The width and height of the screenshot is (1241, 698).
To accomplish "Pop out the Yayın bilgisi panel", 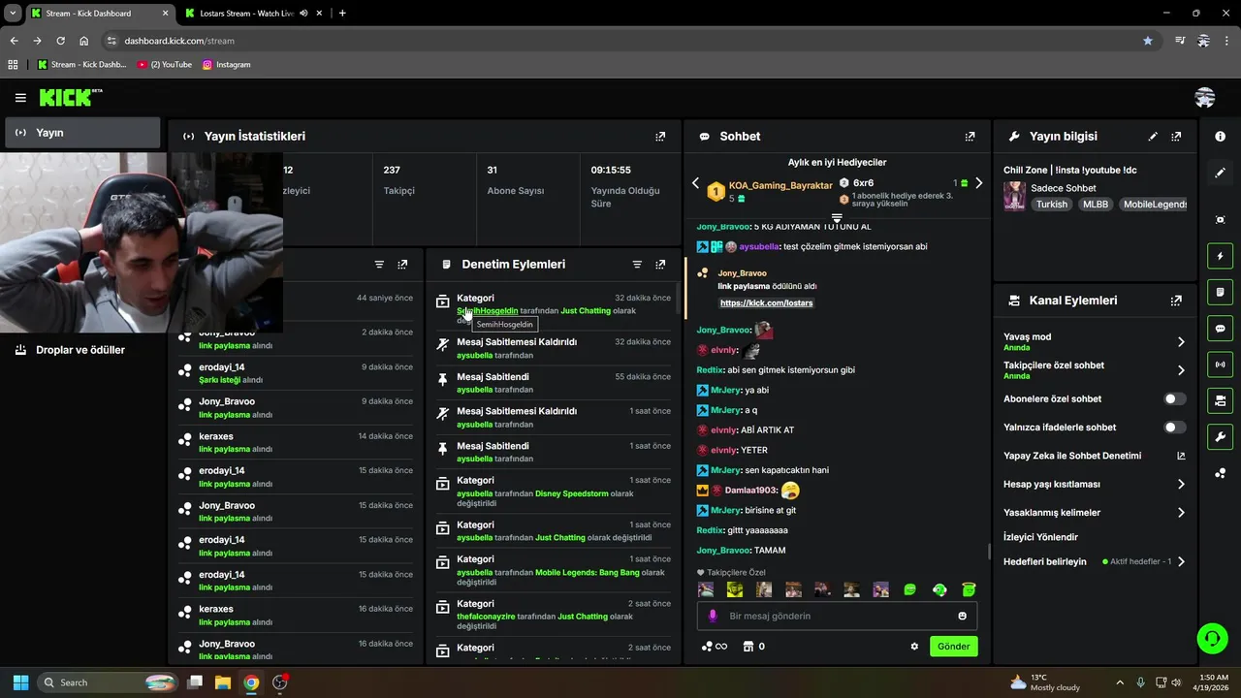I will [x=1176, y=137].
